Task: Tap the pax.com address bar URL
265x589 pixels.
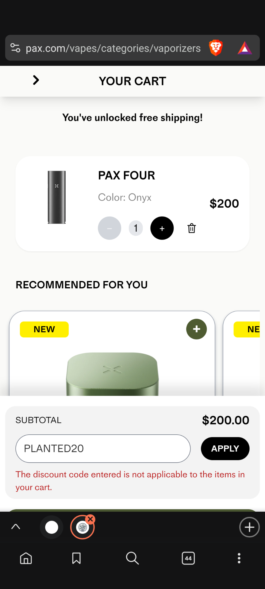Action: 113,48
